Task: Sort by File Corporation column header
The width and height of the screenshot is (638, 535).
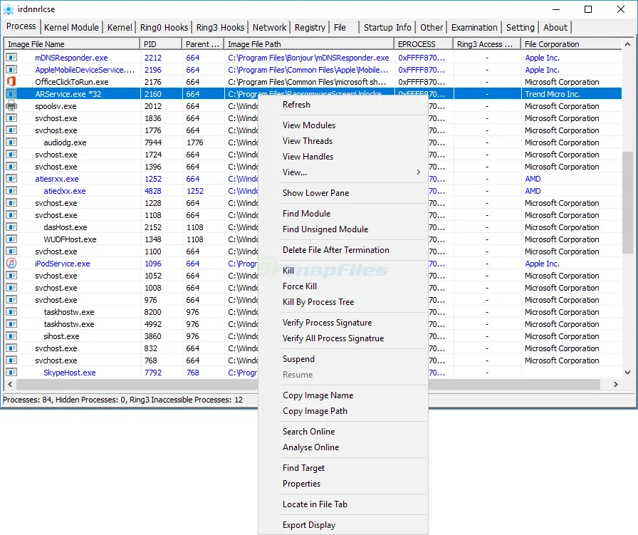Action: click(571, 44)
